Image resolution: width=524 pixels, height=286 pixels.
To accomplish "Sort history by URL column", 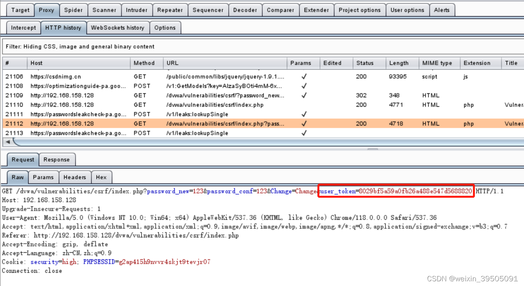I will coord(225,63).
